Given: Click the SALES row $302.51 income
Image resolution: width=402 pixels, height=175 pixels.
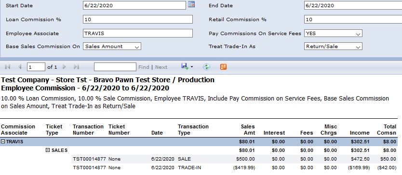Looking at the screenshot, I should click(360, 150).
